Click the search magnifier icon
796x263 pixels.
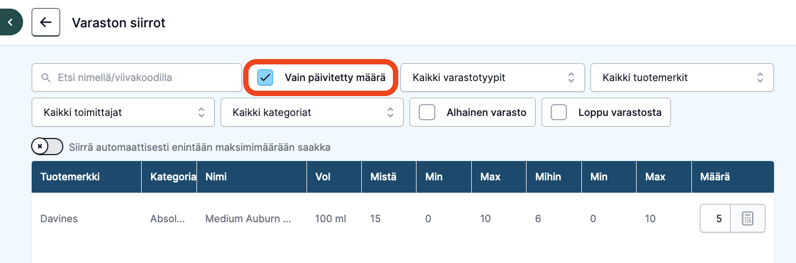pyautogui.click(x=46, y=78)
